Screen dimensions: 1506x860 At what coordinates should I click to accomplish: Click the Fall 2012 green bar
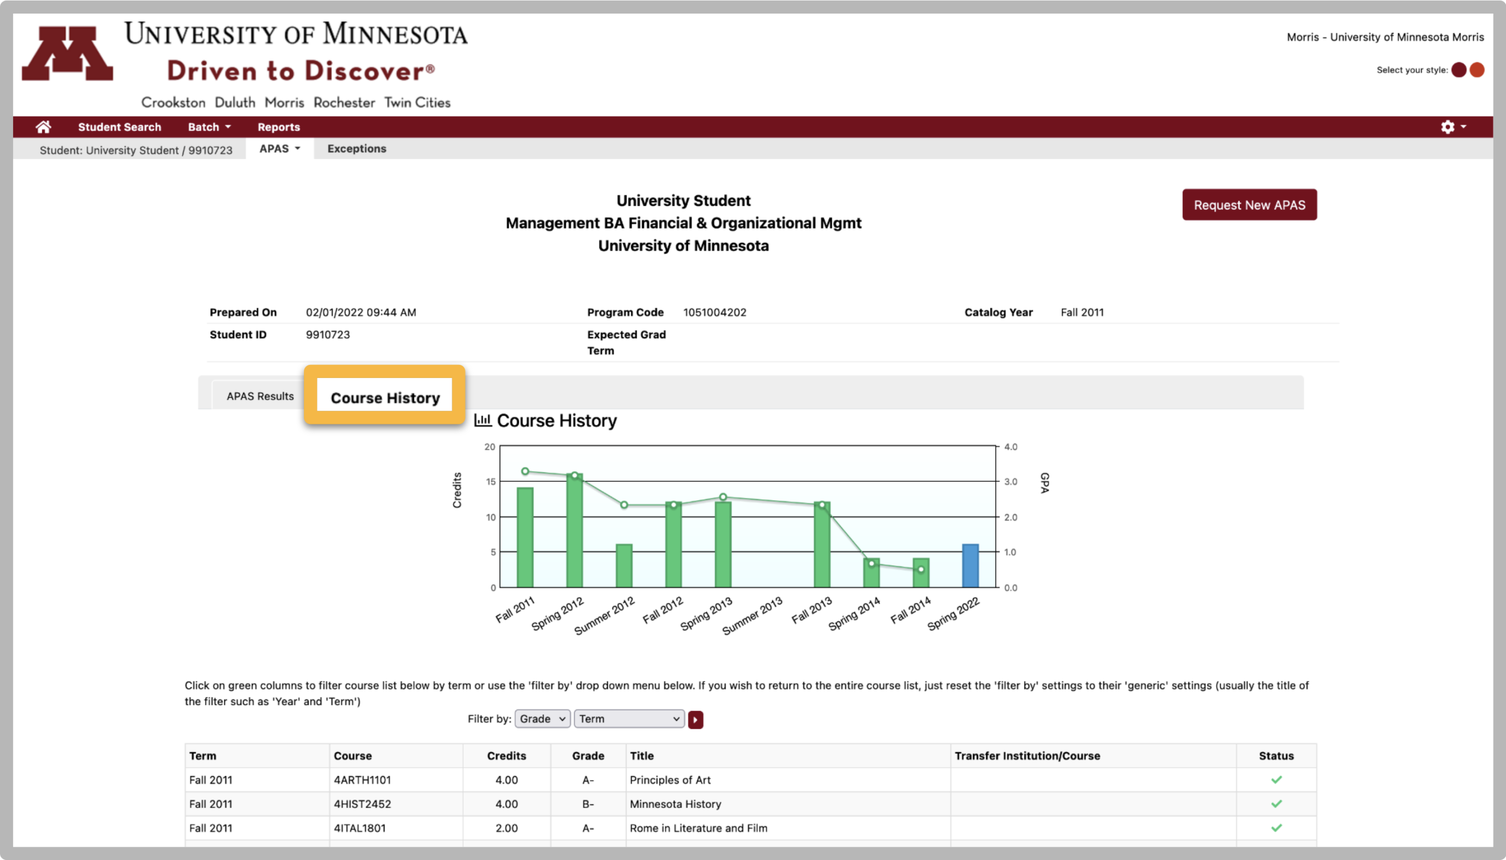(x=673, y=545)
